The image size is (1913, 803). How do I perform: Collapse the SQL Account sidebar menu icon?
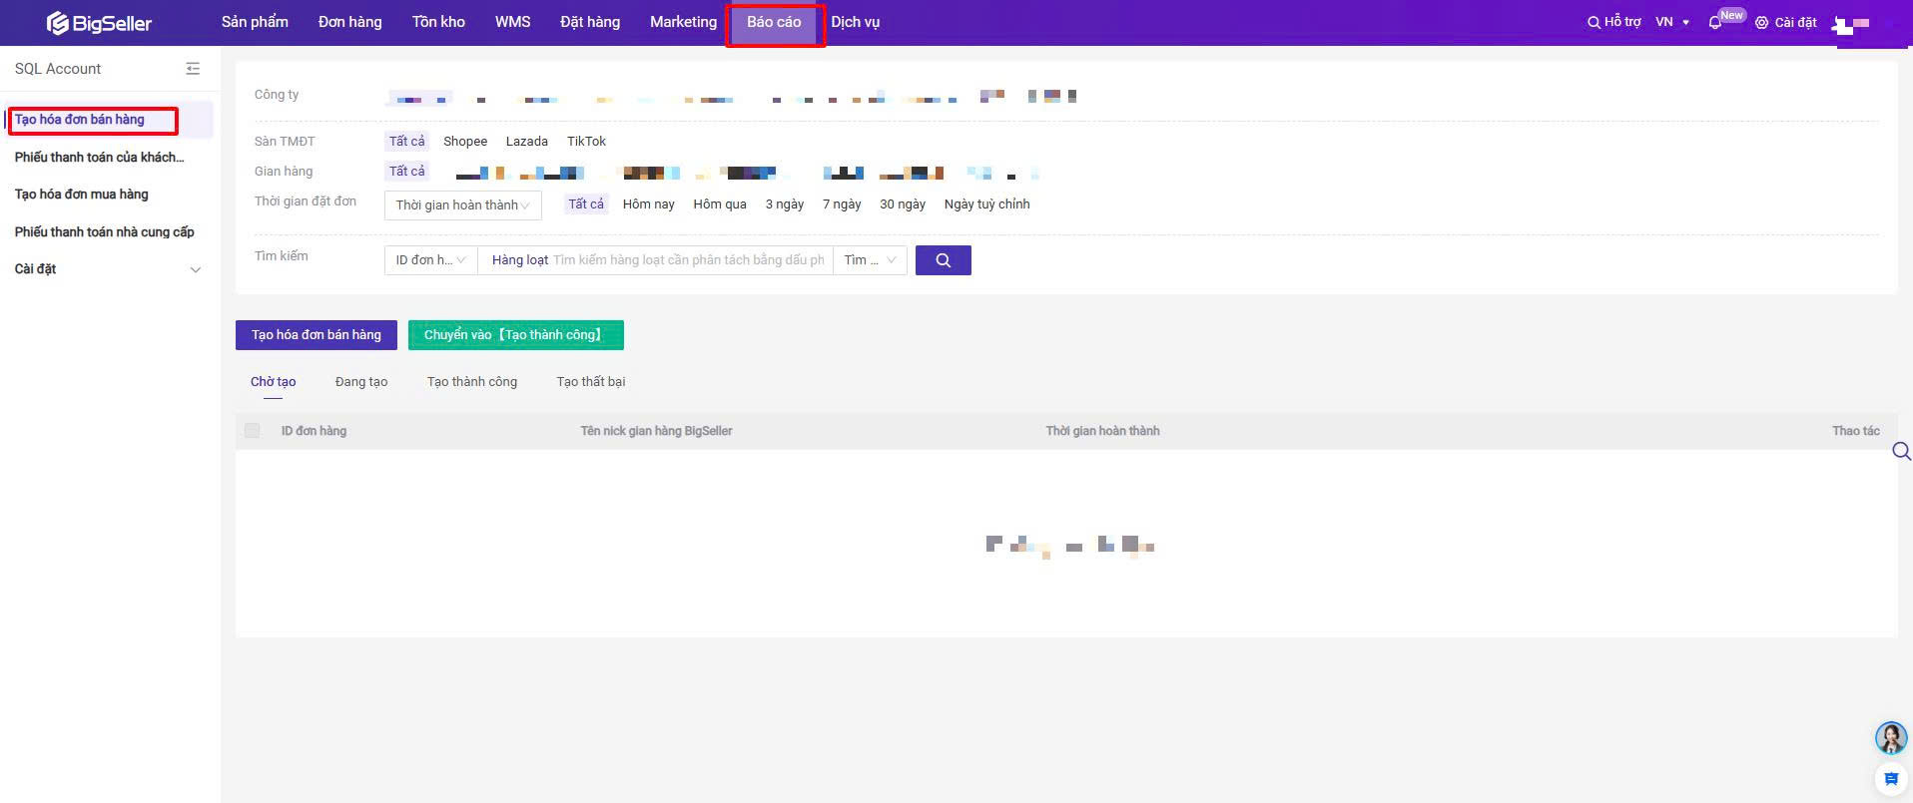193,69
